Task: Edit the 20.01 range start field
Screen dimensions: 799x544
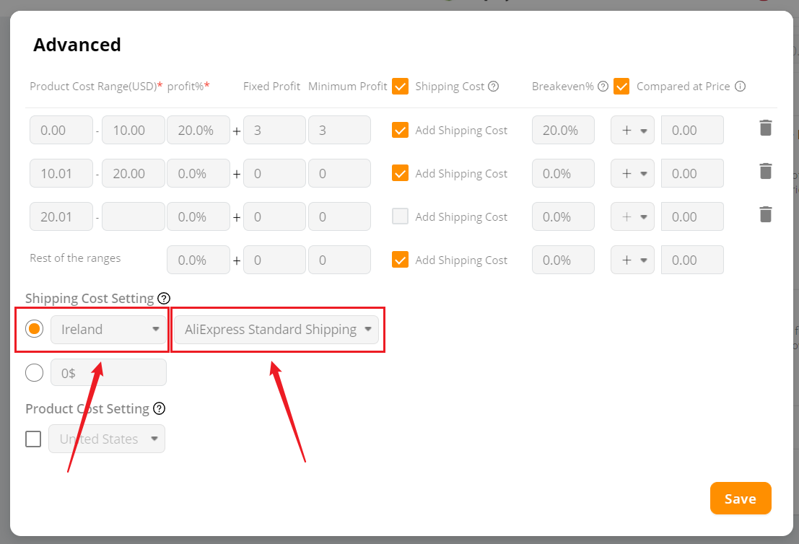Action: [x=61, y=216]
